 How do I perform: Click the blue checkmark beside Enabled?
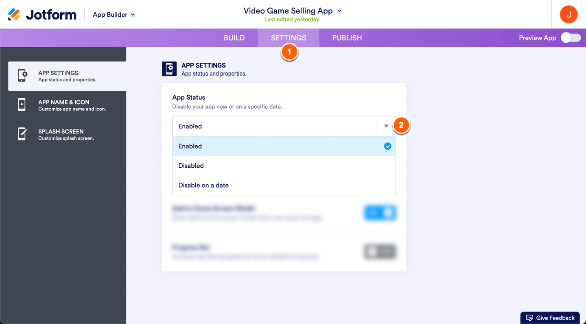387,146
